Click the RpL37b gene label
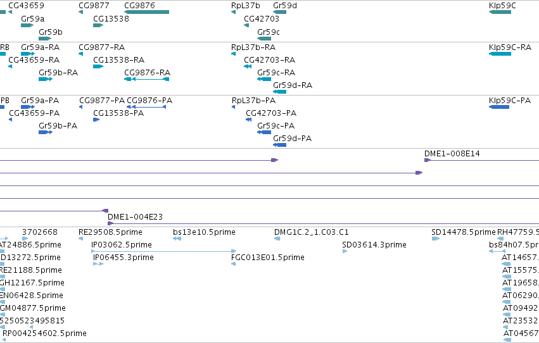This screenshot has width=539, height=343. (246, 6)
